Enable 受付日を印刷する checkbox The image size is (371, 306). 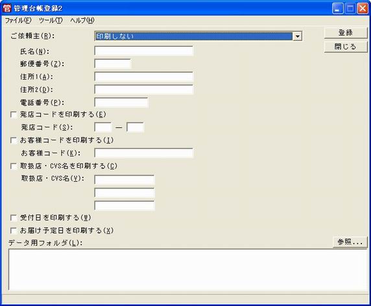[x=14, y=218]
